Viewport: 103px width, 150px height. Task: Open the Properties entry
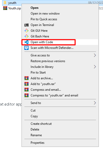(x=37, y=143)
